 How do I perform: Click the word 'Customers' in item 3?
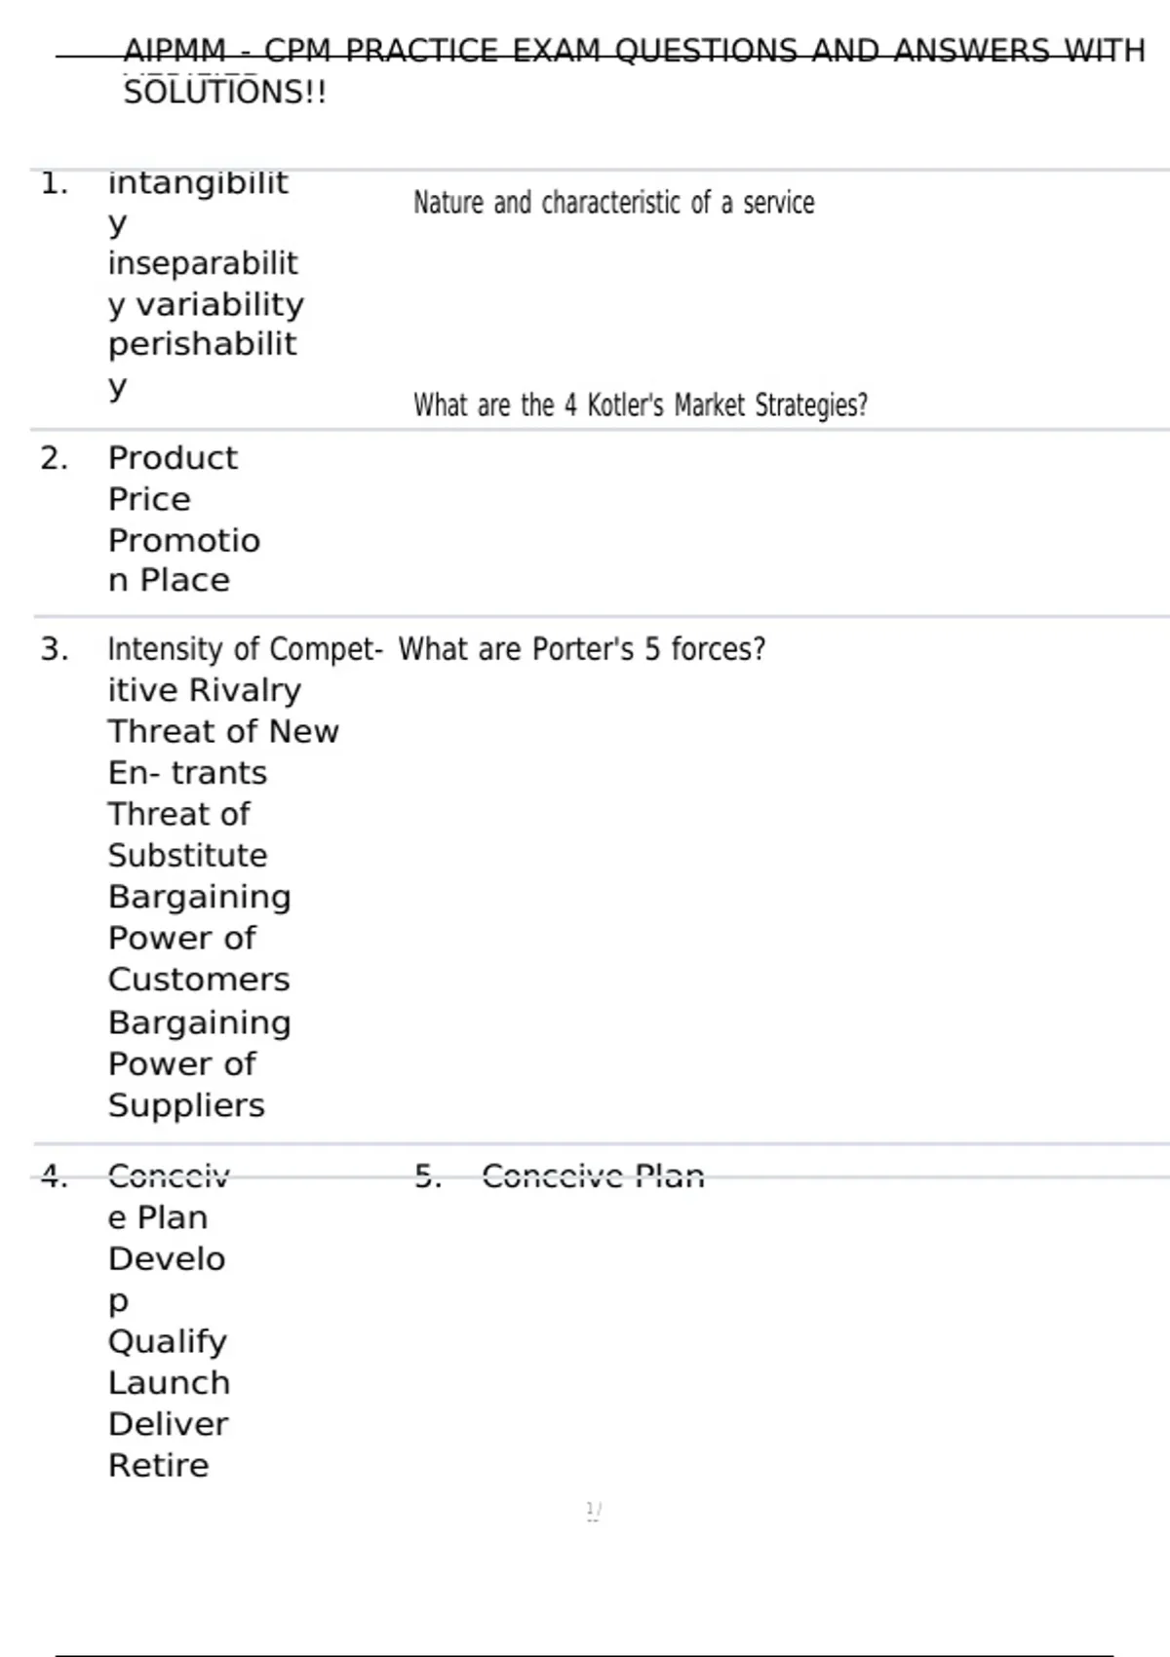coord(199,980)
